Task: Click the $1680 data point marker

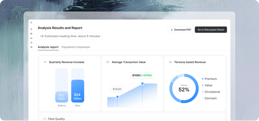Action: [142, 84]
